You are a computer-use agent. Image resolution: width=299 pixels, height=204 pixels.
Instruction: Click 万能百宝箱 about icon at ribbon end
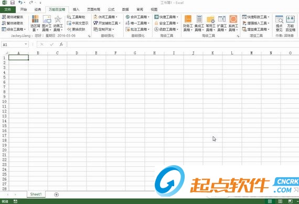(291, 23)
